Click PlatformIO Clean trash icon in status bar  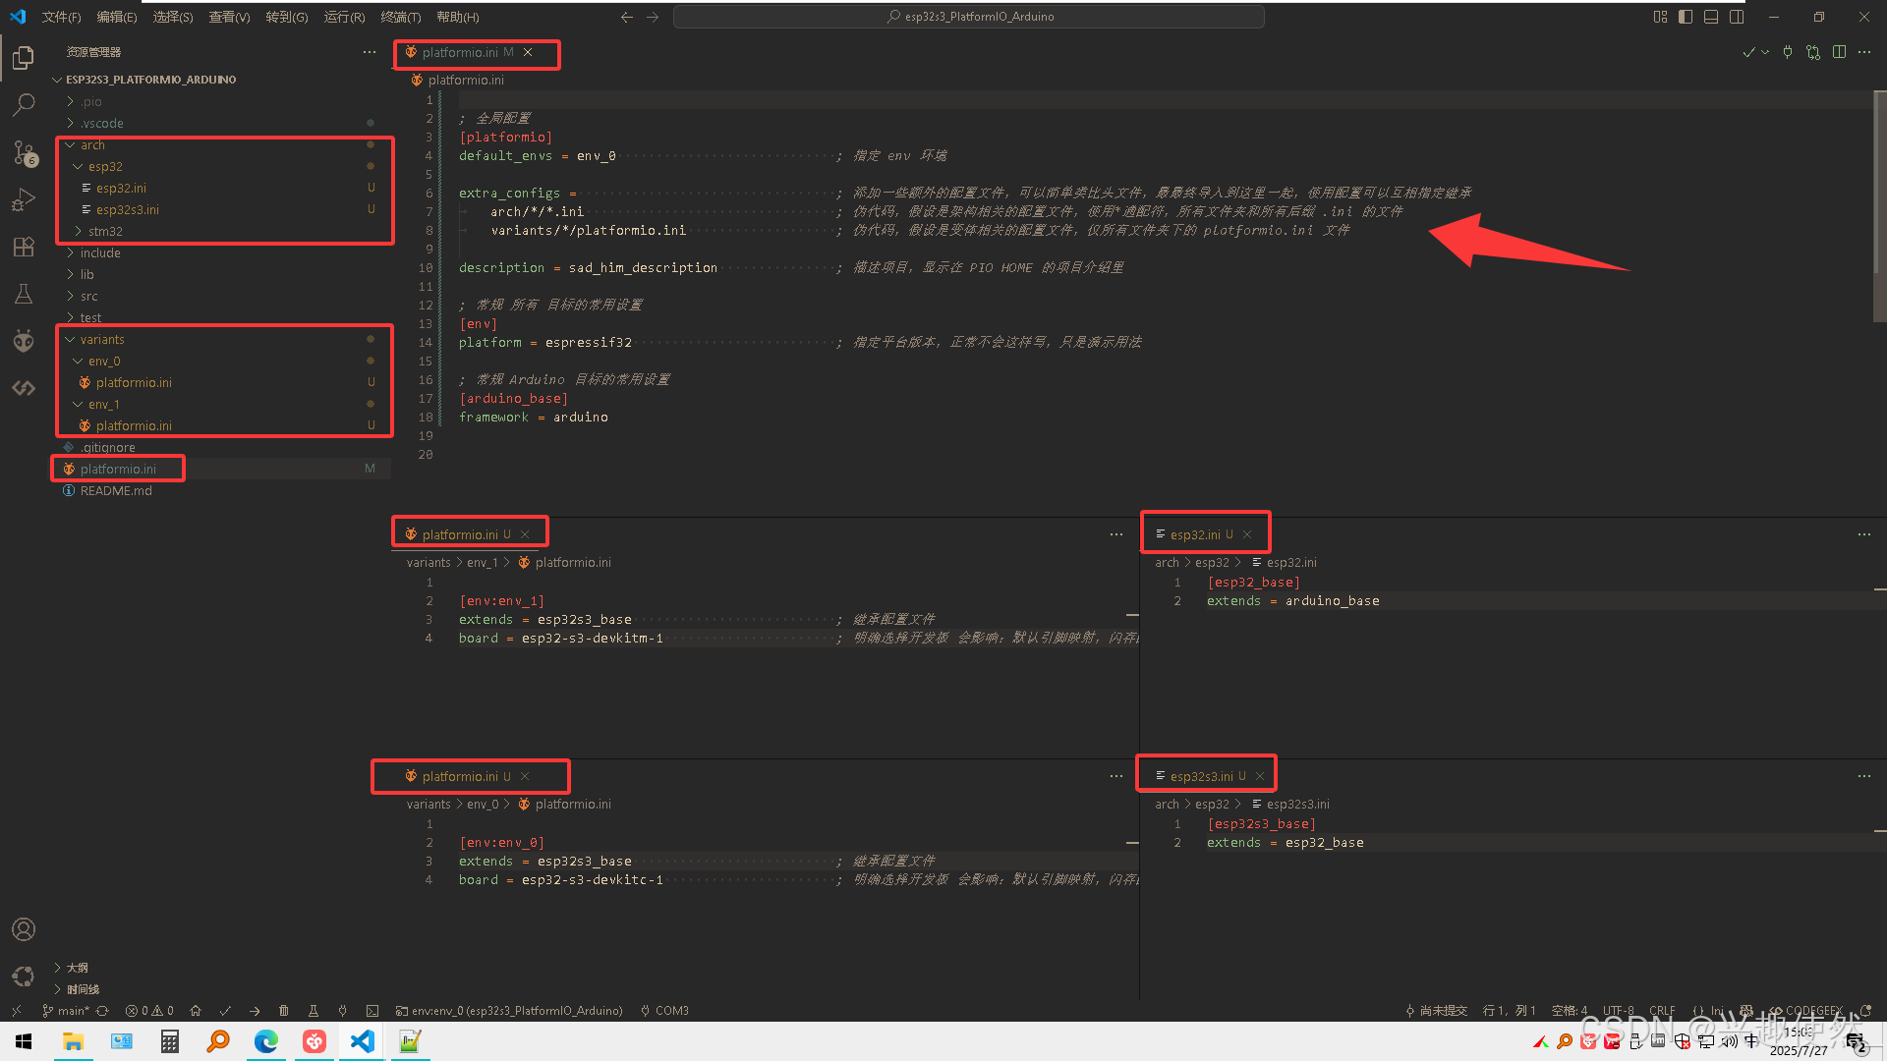(x=284, y=1010)
